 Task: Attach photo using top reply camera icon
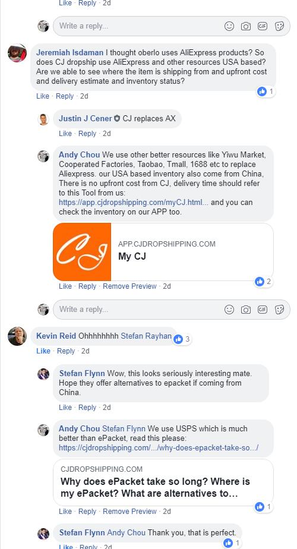point(246,26)
